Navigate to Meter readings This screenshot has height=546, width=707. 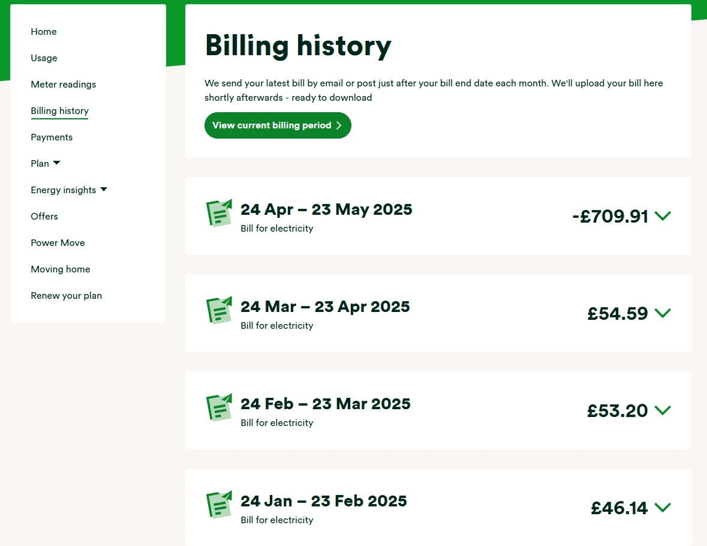63,85
